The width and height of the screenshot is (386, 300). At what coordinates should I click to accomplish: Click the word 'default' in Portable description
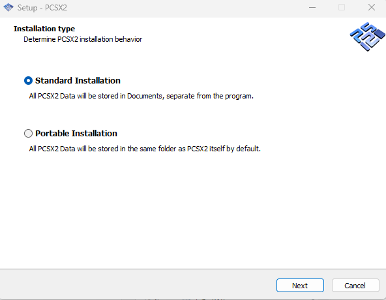tap(248, 149)
